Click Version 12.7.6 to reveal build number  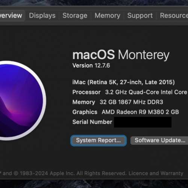click(91, 65)
